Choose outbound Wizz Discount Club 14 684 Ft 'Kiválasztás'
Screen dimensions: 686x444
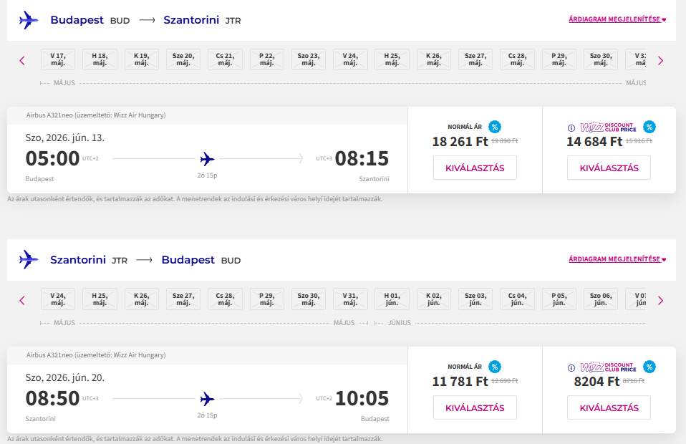609,168
